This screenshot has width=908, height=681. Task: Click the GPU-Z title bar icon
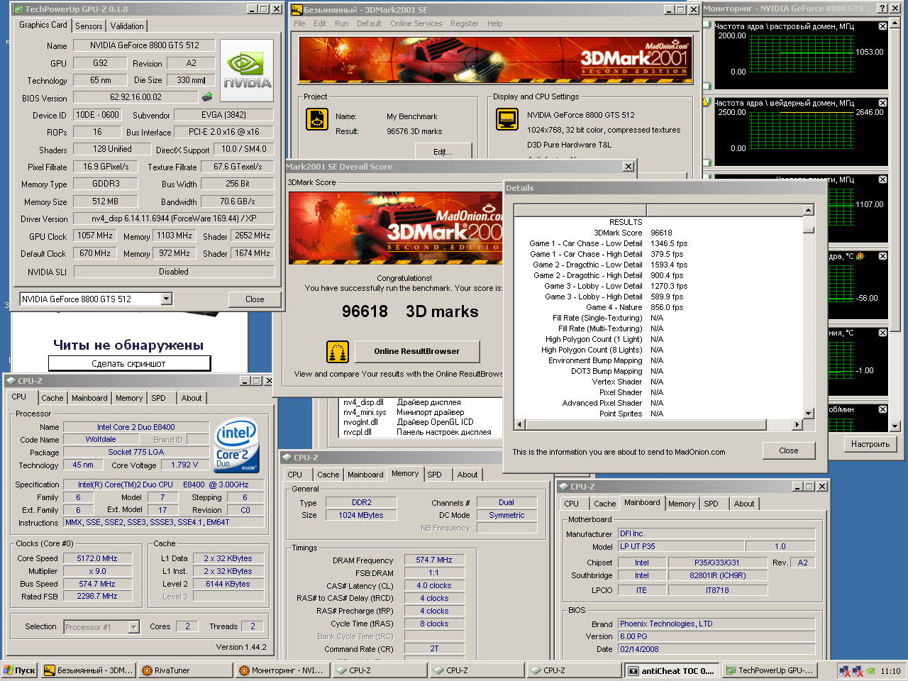tap(18, 9)
